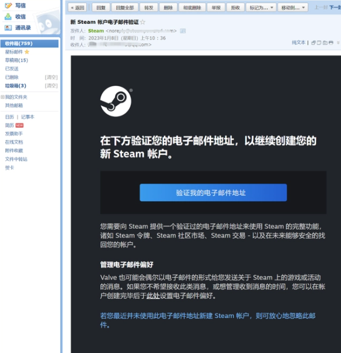
Task: Open the 通讯录 contacts card icon
Action: 8,27
